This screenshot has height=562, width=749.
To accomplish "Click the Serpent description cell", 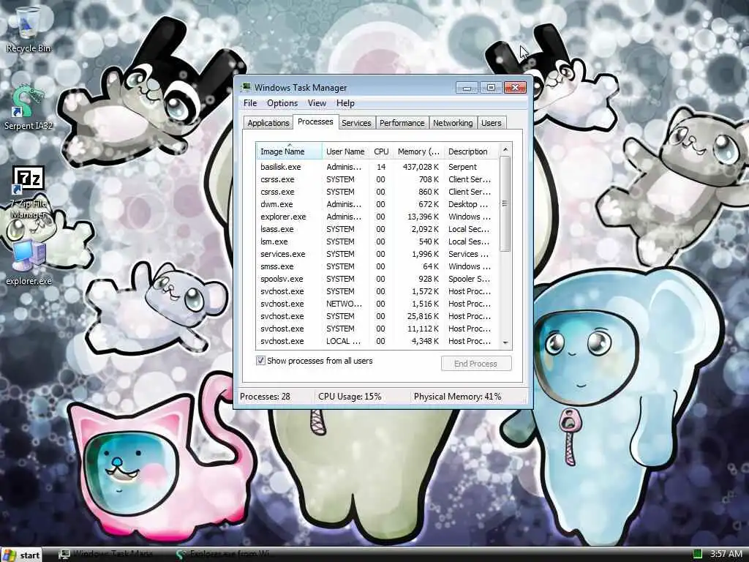I will point(462,167).
